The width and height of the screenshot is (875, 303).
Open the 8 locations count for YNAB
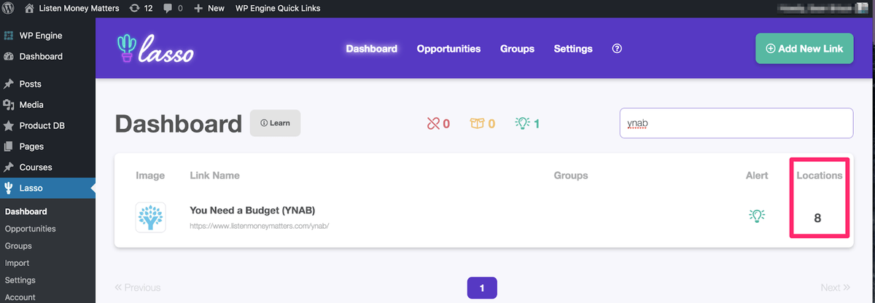click(817, 218)
